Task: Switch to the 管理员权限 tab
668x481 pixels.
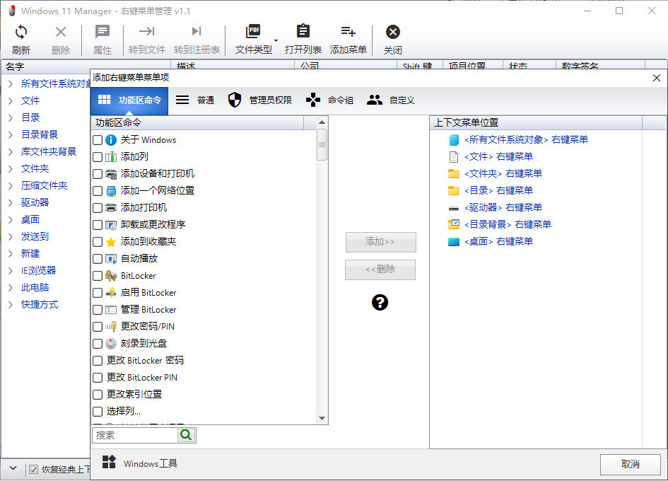Action: click(x=259, y=100)
